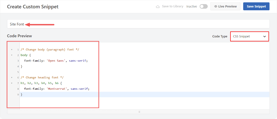Click the Create Custom Snippet title
Screen dimensions: 277x119
[33, 7]
